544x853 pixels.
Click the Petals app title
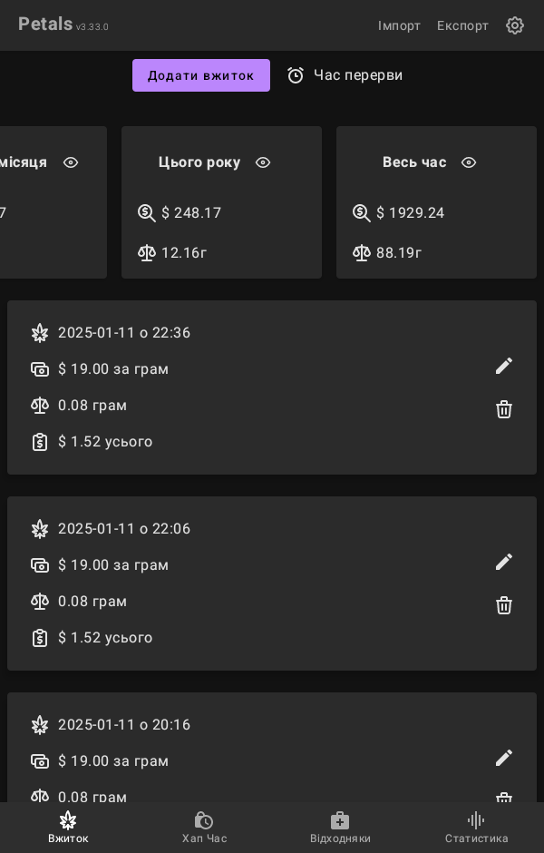click(x=45, y=25)
